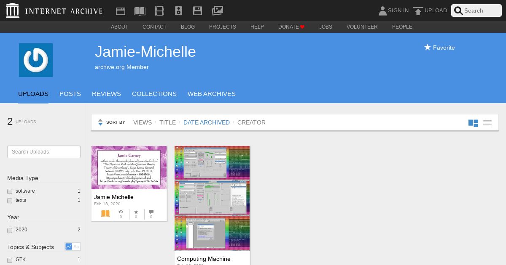Sort by Creator
506x265 pixels.
pyautogui.click(x=251, y=122)
